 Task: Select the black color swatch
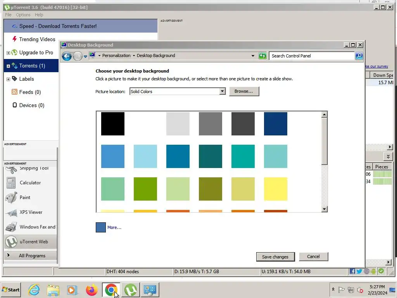[113, 124]
